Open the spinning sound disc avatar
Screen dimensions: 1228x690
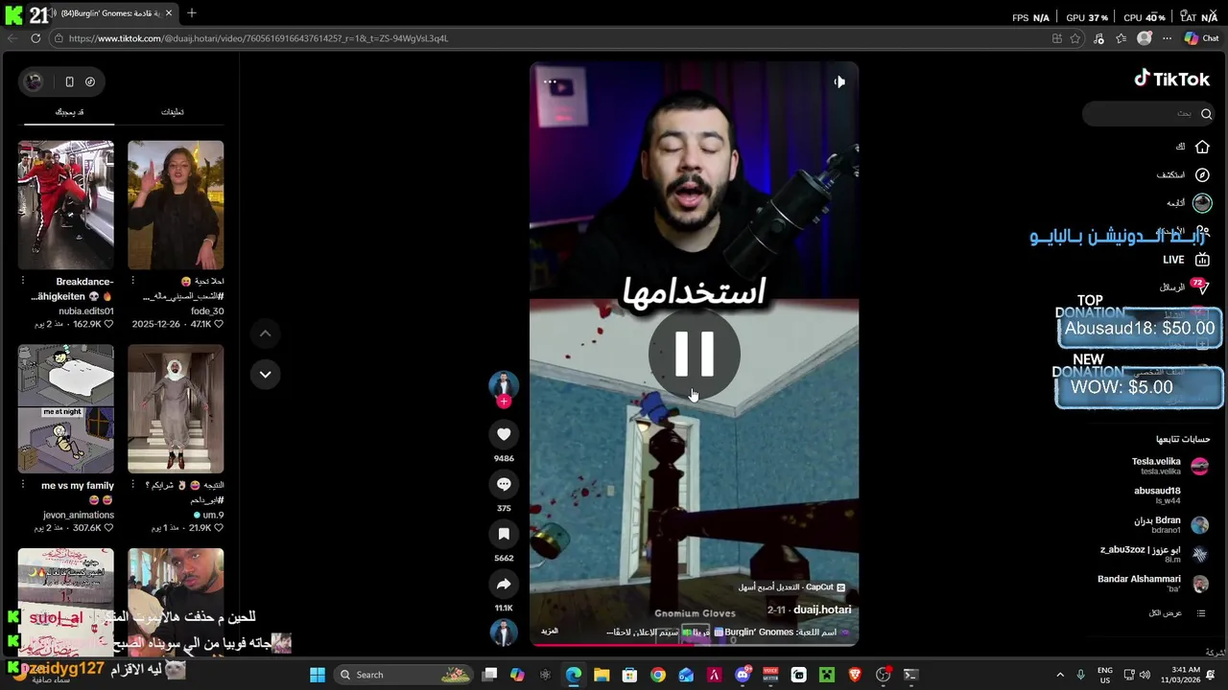click(x=504, y=632)
